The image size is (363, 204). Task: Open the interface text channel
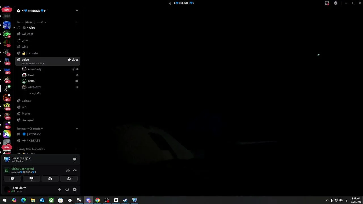click(48, 134)
